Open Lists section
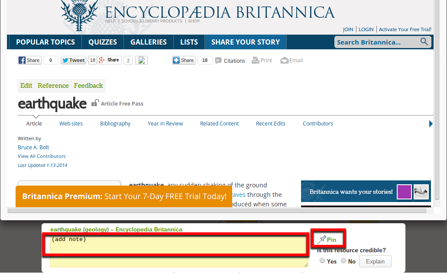The image size is (447, 273). 189,42
